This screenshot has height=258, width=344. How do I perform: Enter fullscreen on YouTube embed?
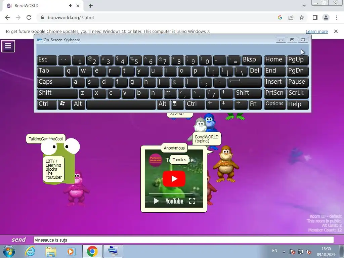(192, 201)
